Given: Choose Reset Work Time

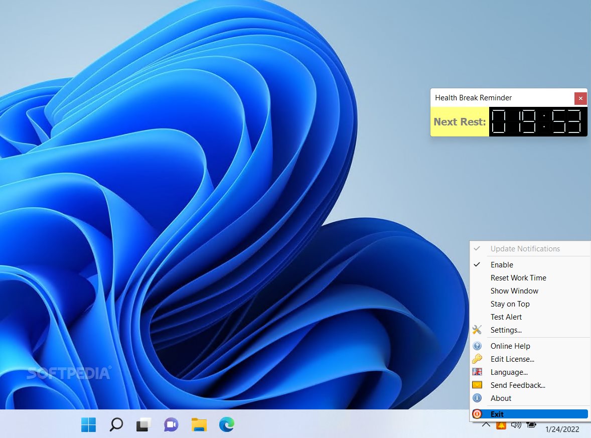Looking at the screenshot, I should pyautogui.click(x=530, y=278).
